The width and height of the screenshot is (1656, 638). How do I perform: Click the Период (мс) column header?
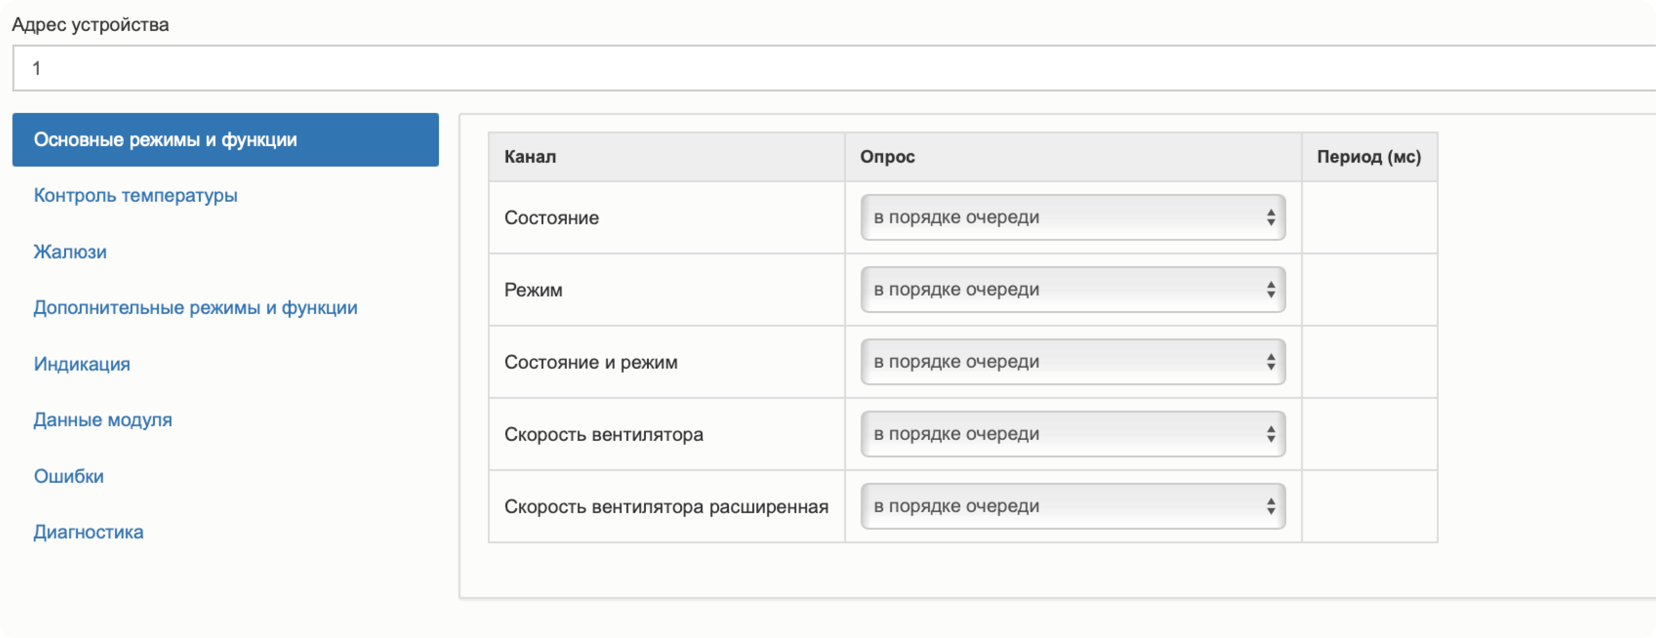[x=1369, y=157]
